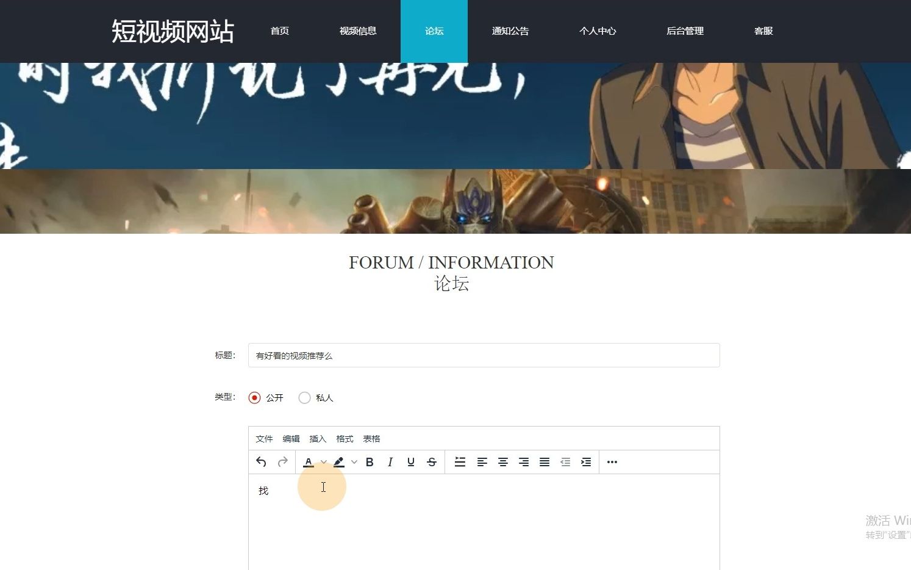Show more toolbar options (three dots)
Viewport: 911px width, 570px height.
pos(612,462)
